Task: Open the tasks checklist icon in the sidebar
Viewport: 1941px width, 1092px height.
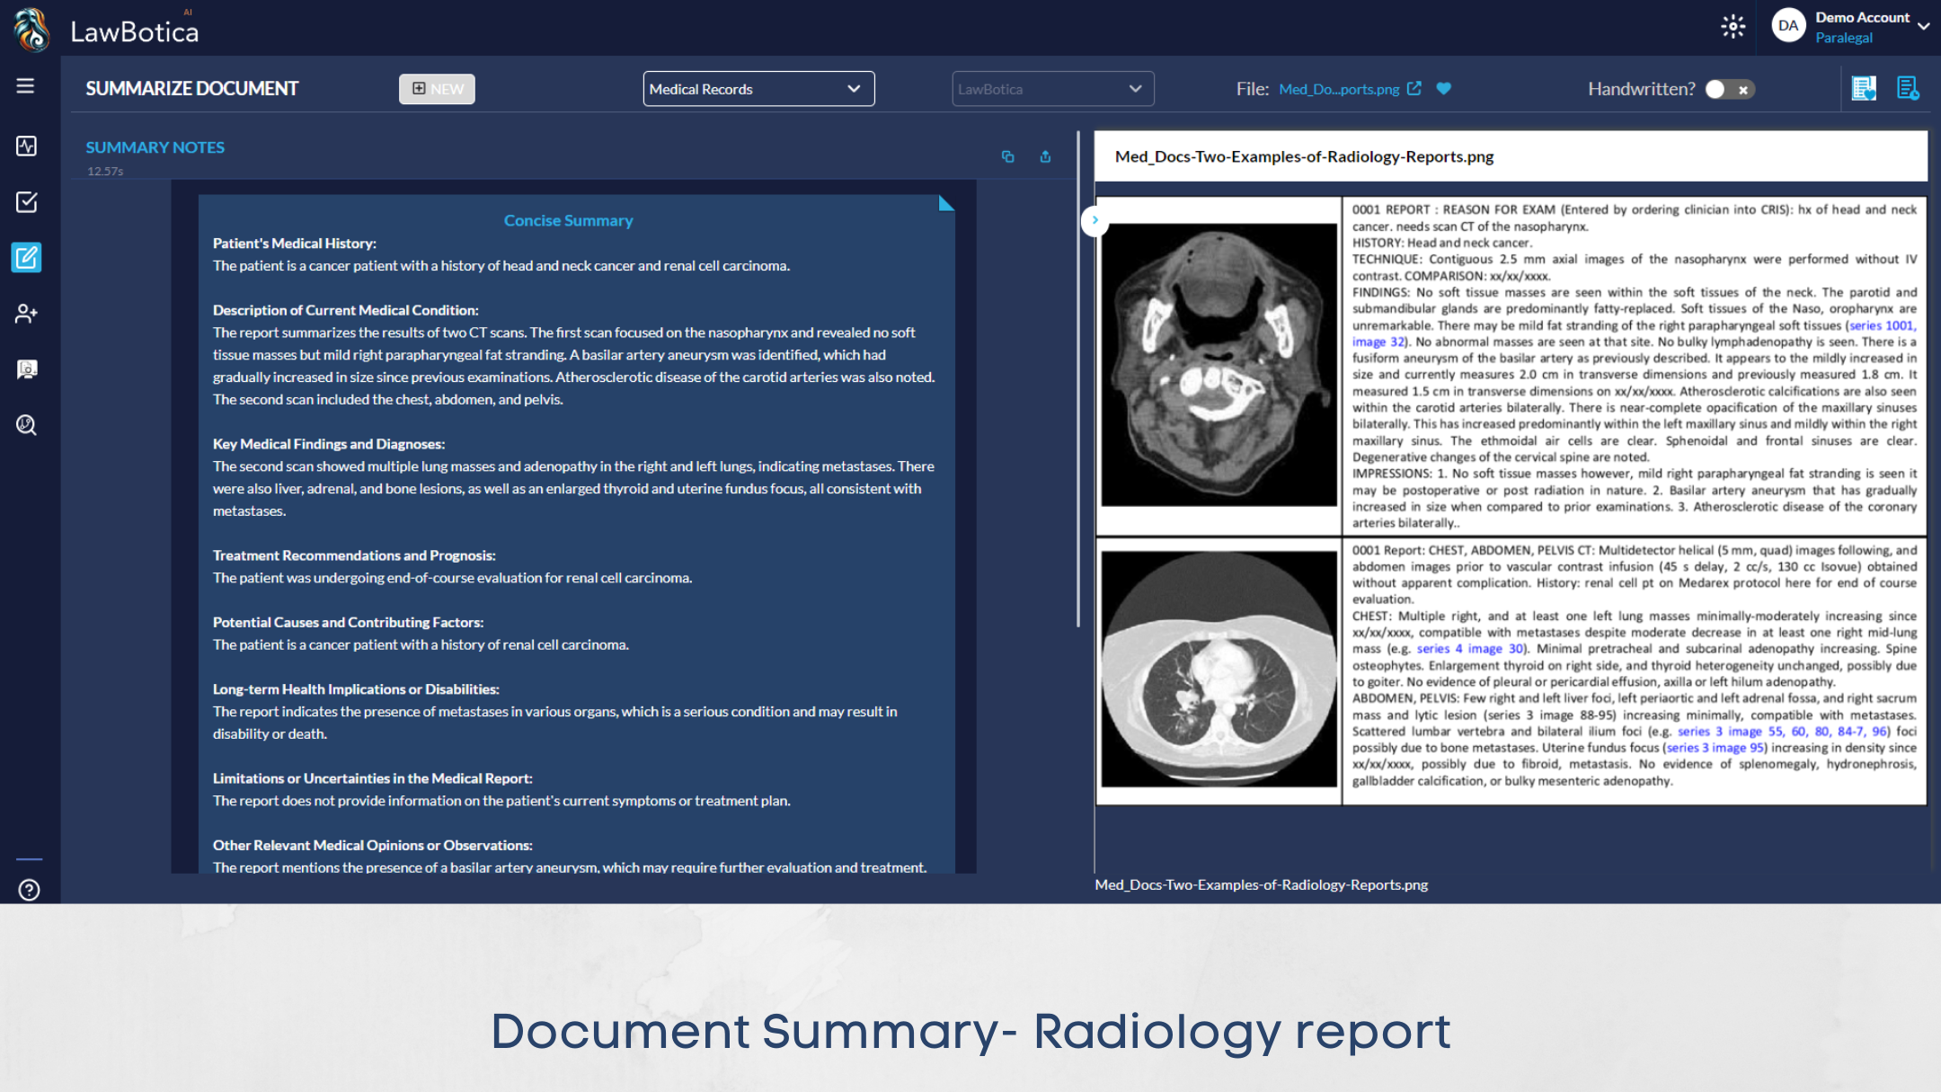Action: coord(26,202)
